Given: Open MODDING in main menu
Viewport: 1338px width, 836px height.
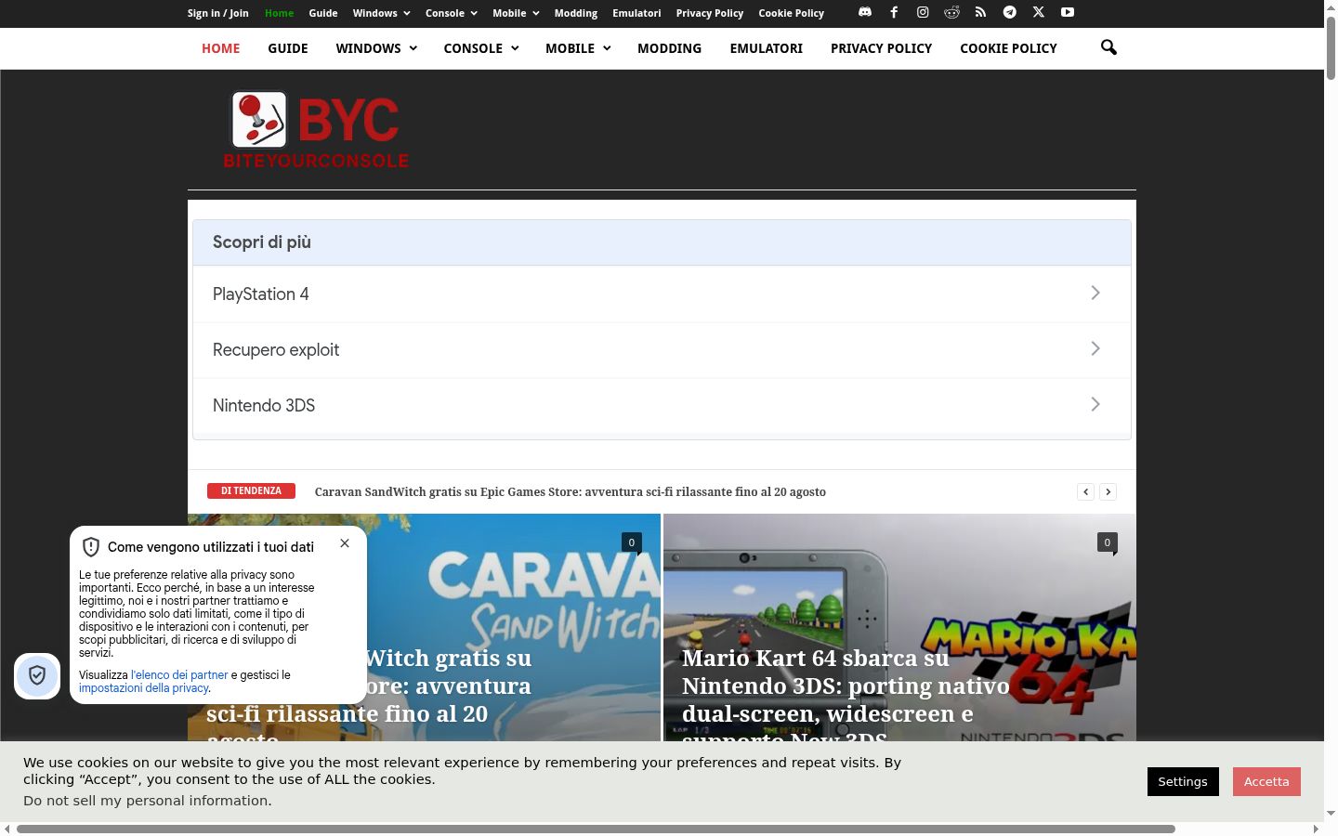Looking at the screenshot, I should click(669, 48).
